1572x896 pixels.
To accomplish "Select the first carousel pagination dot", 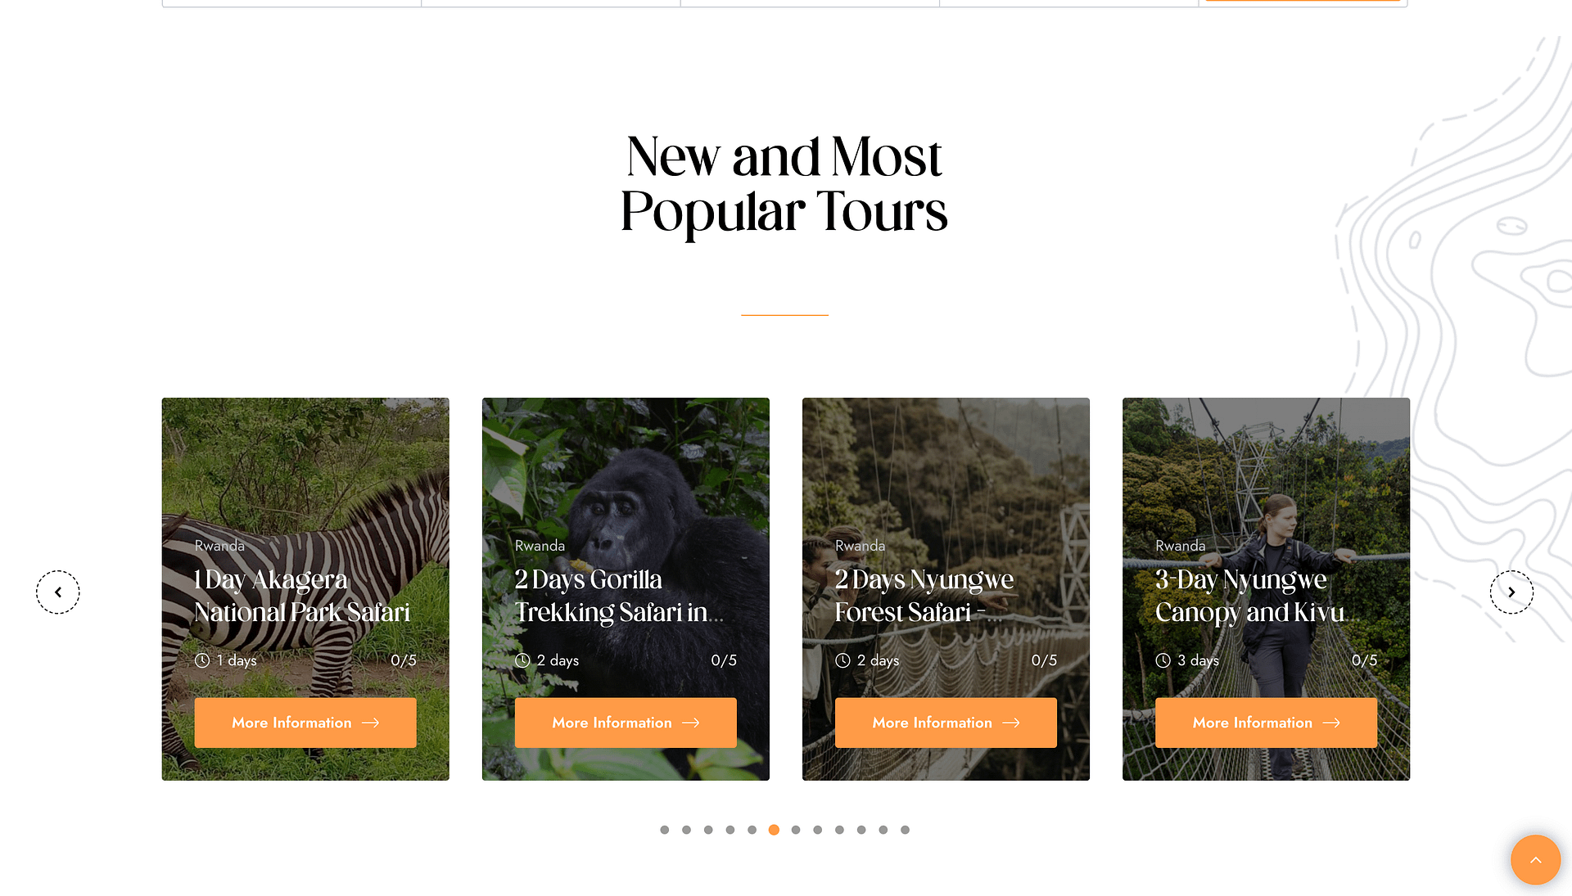I will point(665,830).
